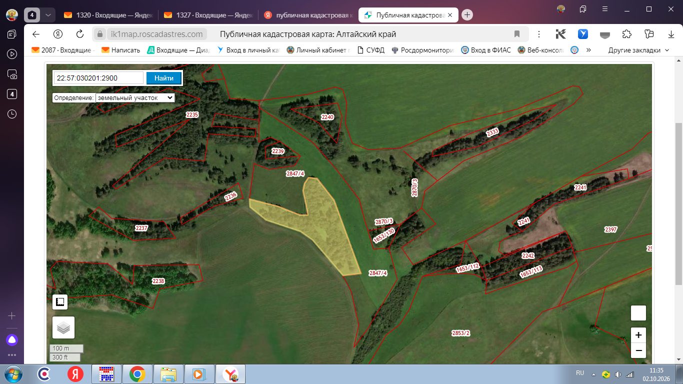The image size is (683, 384).
Task: Zoom in on the map
Action: point(638,335)
